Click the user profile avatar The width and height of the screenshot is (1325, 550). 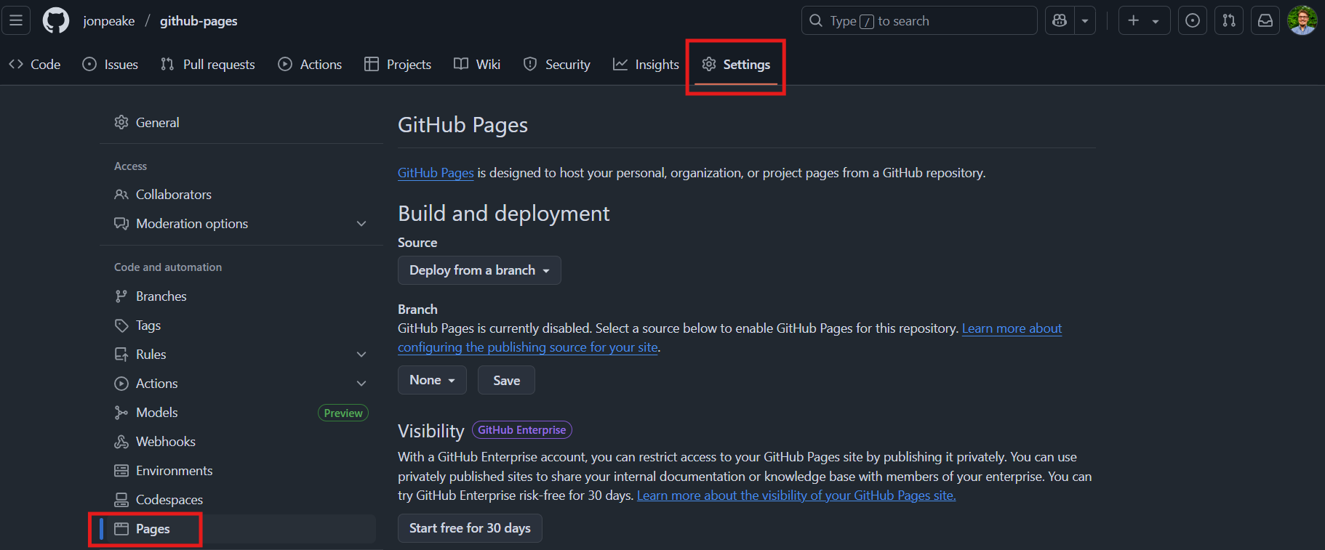pyautogui.click(x=1302, y=20)
